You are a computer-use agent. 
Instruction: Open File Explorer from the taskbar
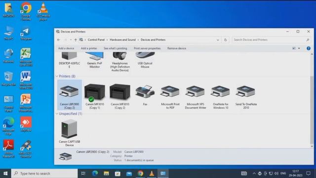[x=106, y=174]
